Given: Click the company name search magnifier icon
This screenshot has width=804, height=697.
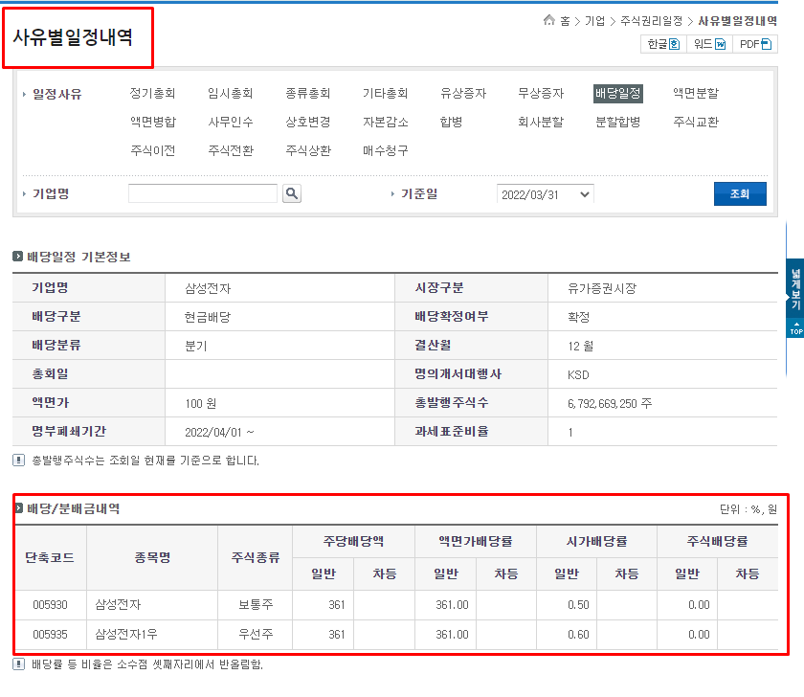Looking at the screenshot, I should 292,193.
